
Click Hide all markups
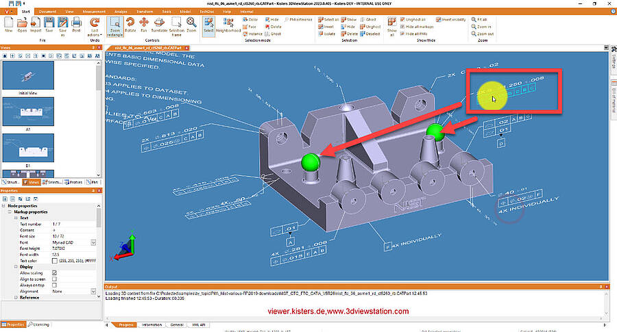click(417, 27)
